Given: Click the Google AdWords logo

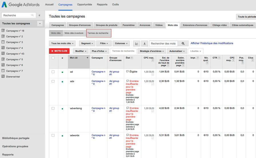Looking at the screenshot, I should [21, 5].
